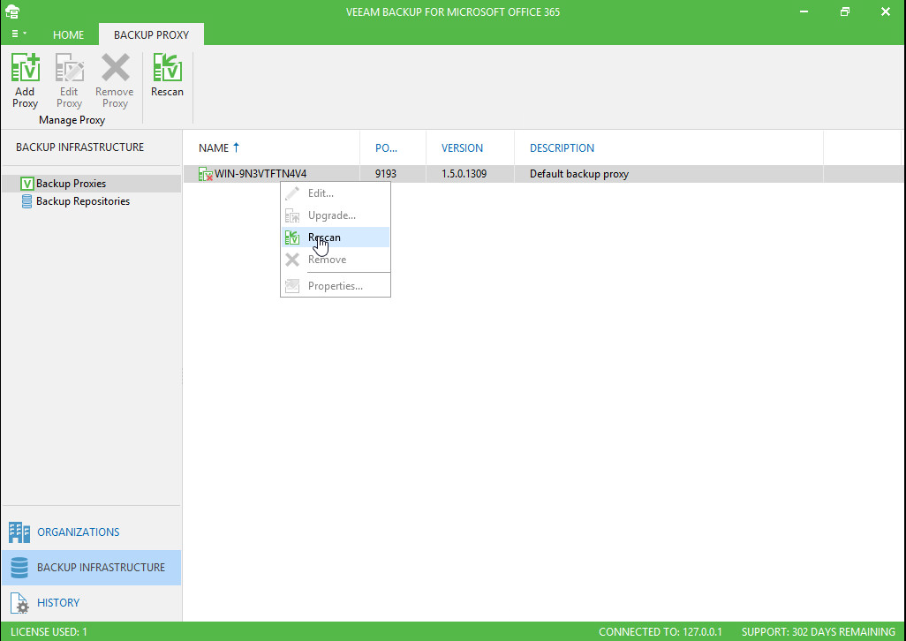
Task: Click the Description column header
Action: [562, 148]
